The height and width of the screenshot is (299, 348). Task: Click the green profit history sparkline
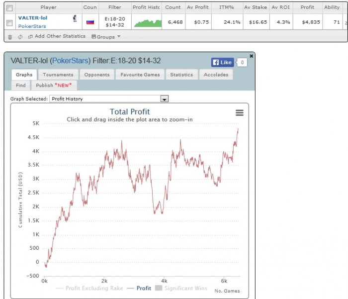click(148, 23)
